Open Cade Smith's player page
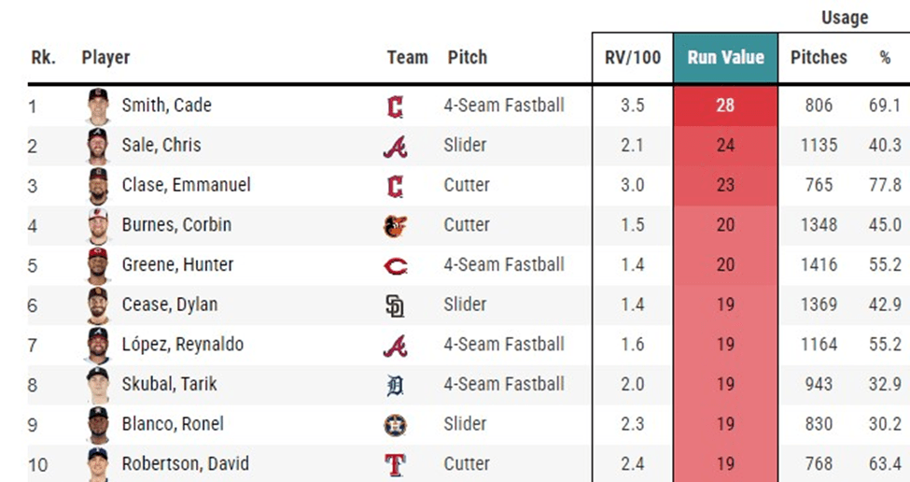Image resolution: width=910 pixels, height=482 pixels. point(166,106)
